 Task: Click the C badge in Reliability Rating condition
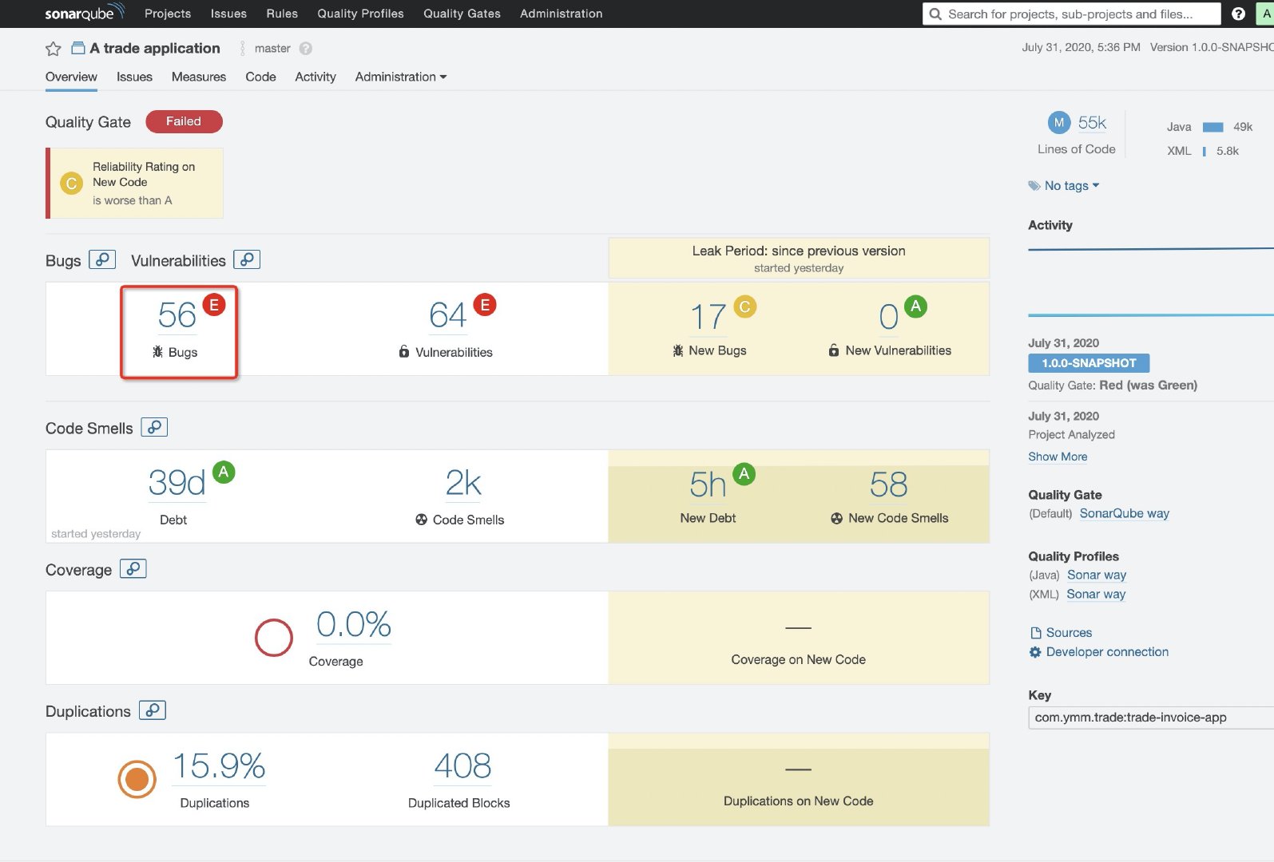(x=72, y=184)
